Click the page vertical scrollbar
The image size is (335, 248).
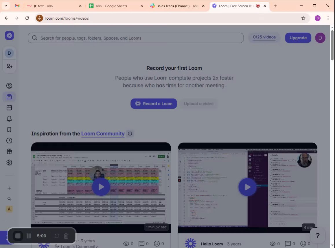pyautogui.click(x=332, y=45)
